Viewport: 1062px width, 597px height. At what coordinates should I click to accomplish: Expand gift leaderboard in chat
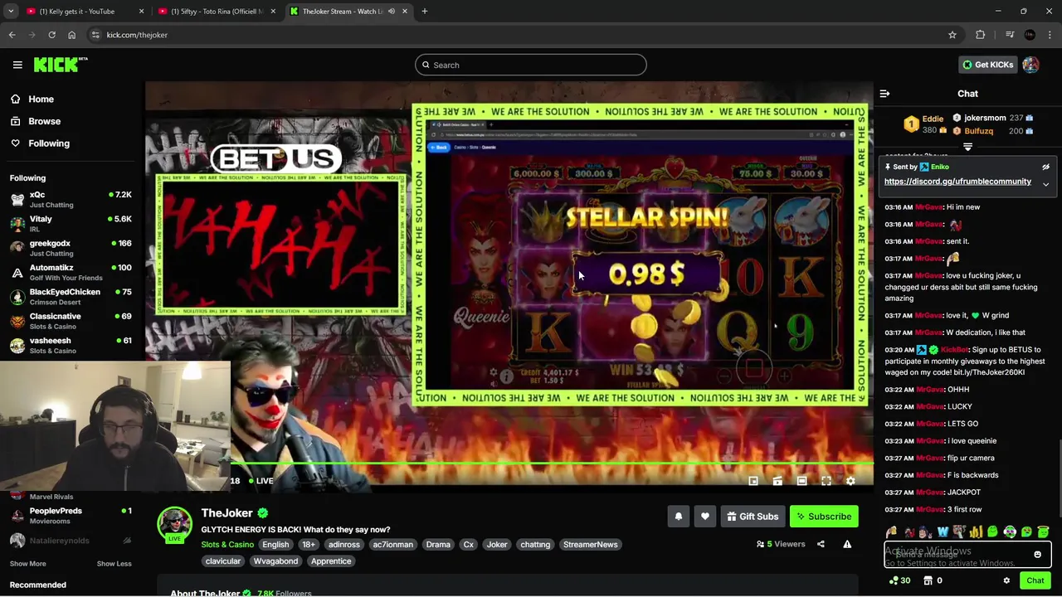(967, 147)
